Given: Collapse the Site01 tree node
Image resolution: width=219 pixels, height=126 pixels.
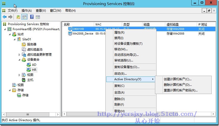Looking at the screenshot, I should tap(14, 39).
